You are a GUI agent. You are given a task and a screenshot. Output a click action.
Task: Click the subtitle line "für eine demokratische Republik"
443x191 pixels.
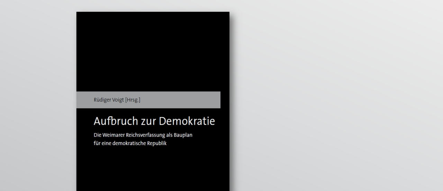pyautogui.click(x=130, y=143)
